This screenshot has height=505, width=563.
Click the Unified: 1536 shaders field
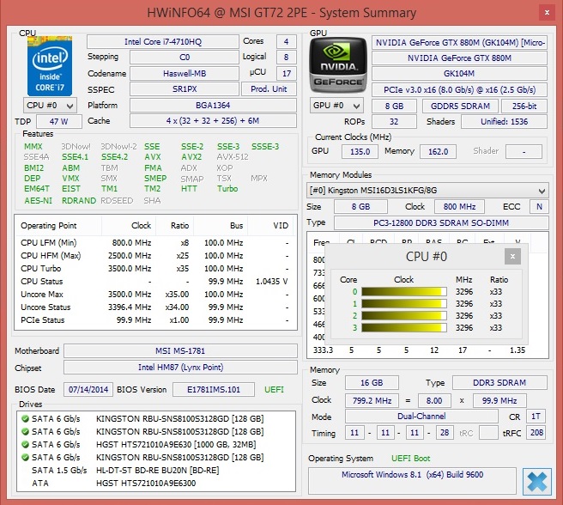pyautogui.click(x=504, y=122)
